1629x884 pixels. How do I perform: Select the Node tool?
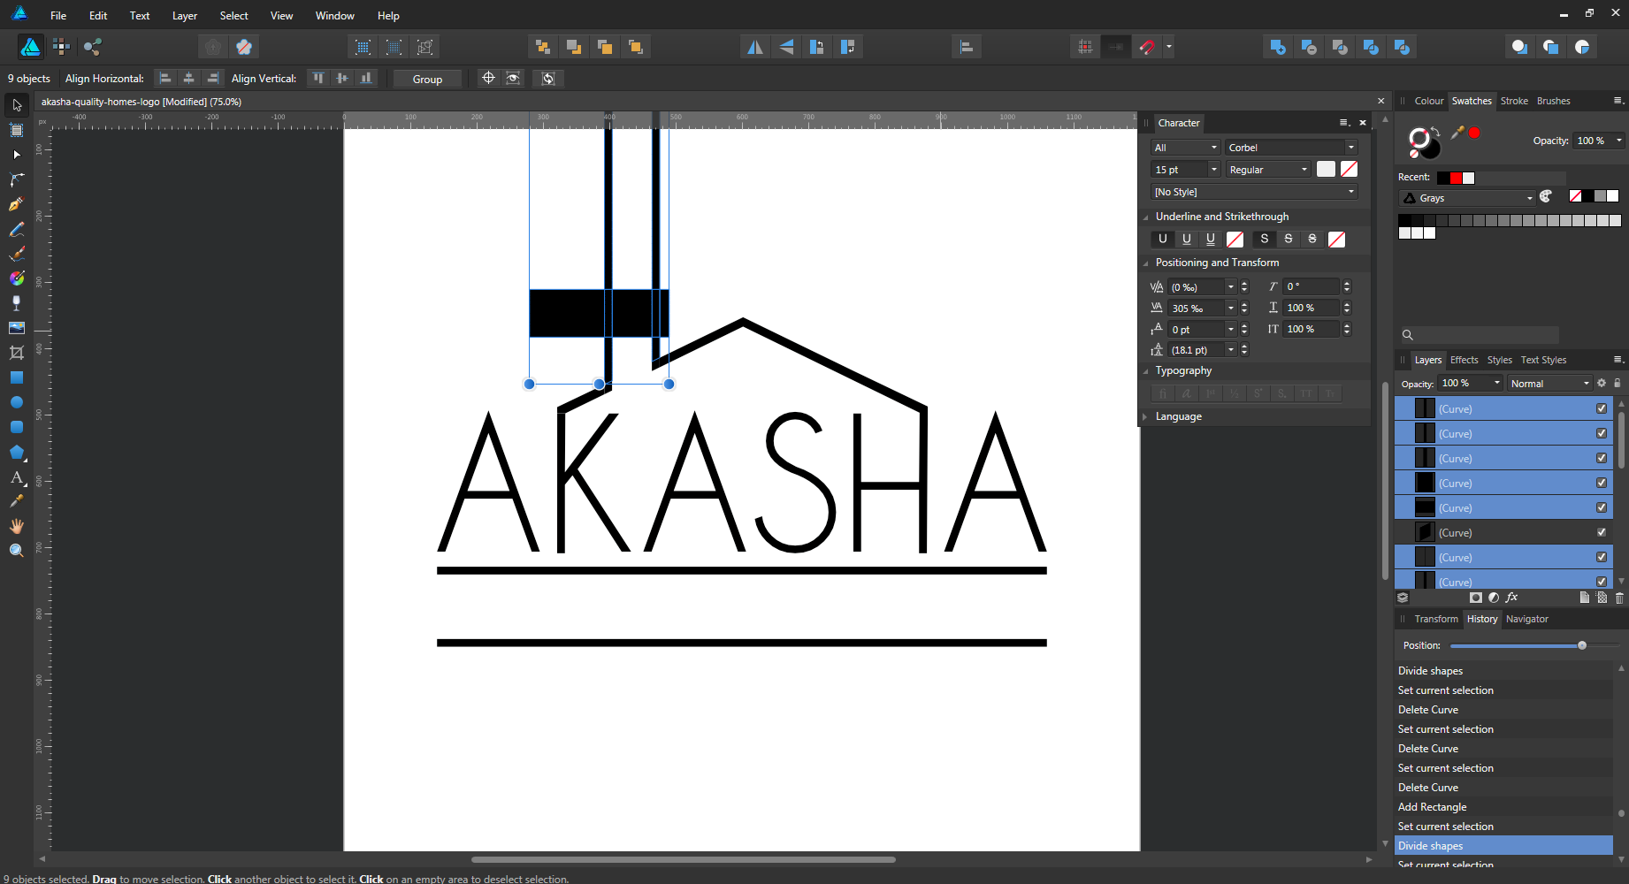[17, 155]
